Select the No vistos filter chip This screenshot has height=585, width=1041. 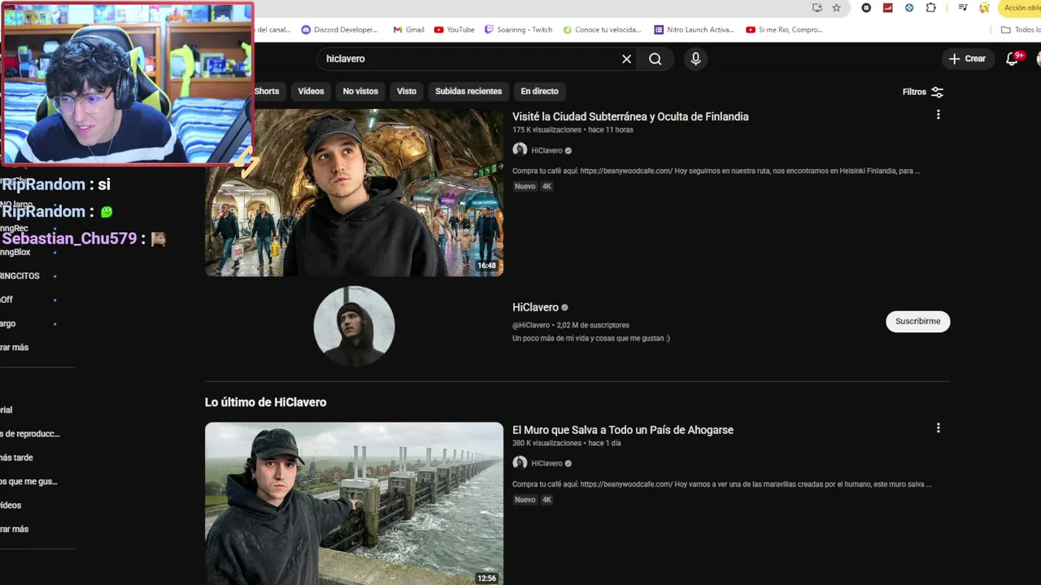click(x=360, y=91)
